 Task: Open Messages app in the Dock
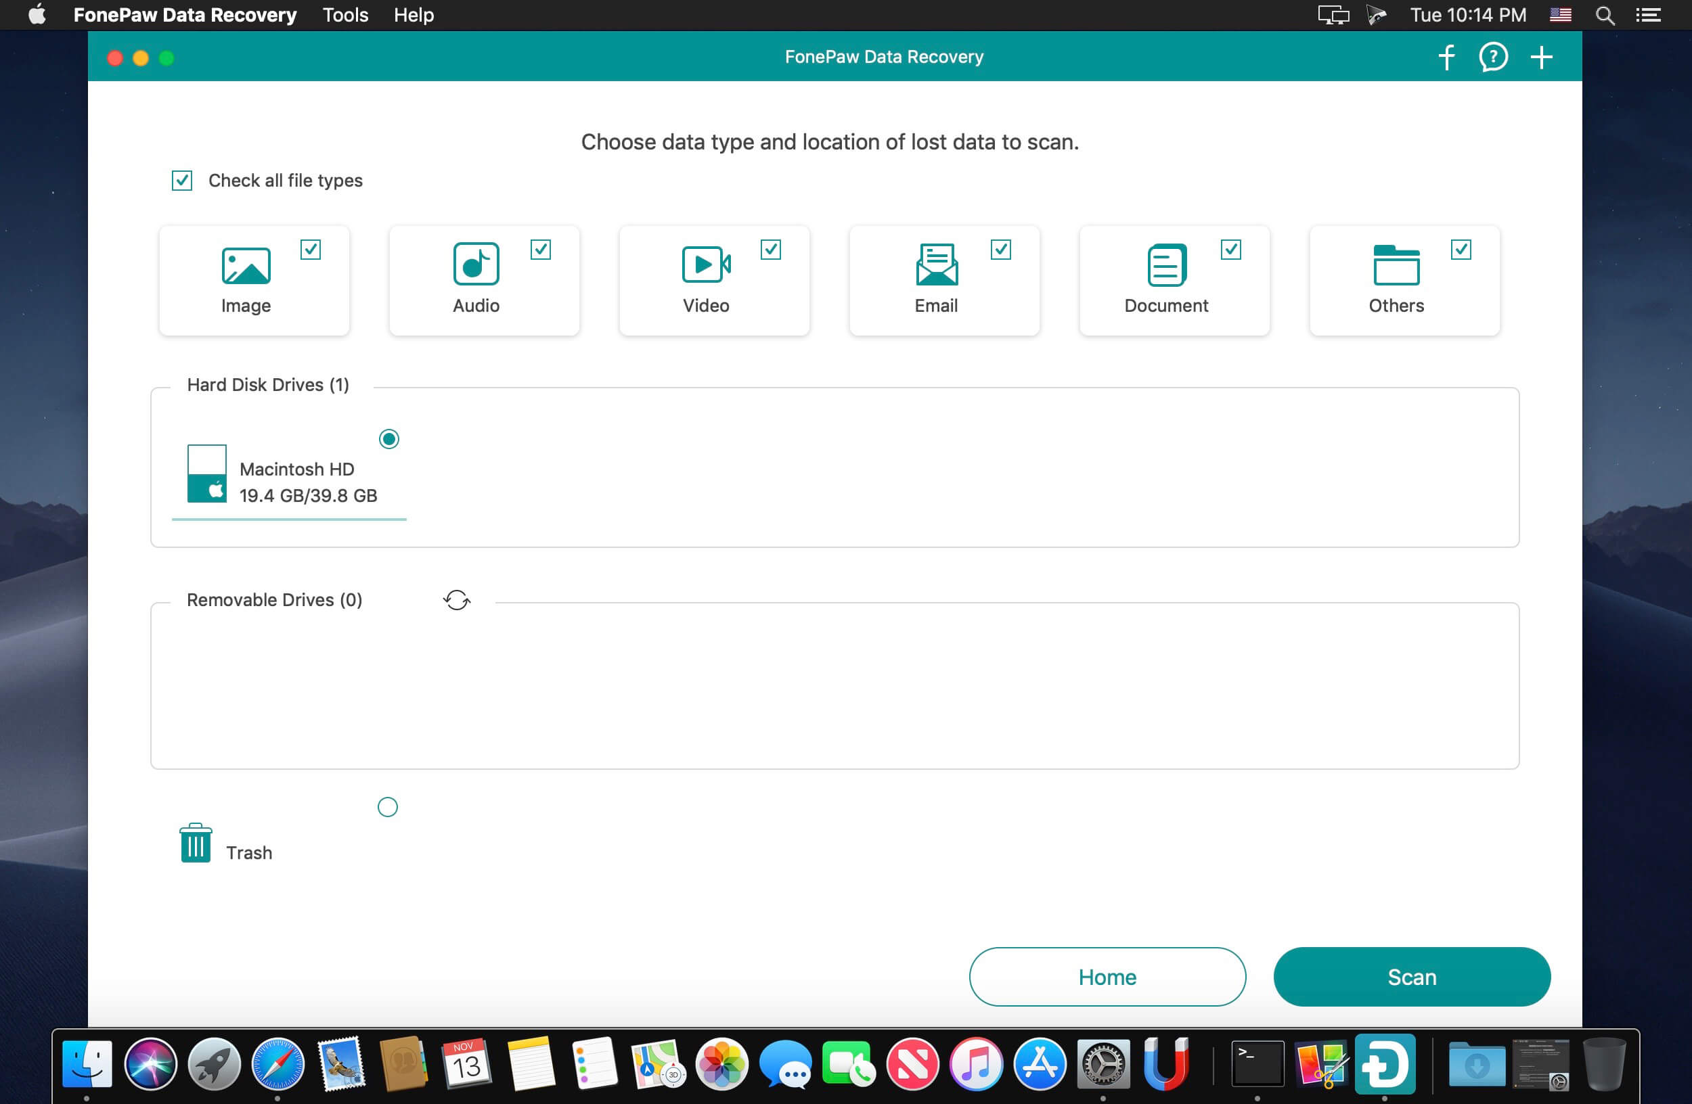(x=785, y=1064)
